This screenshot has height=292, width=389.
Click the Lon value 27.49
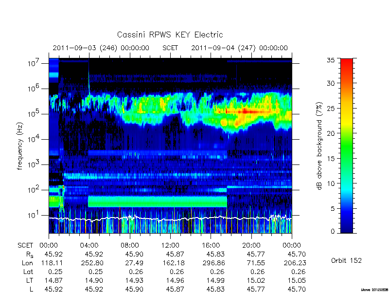tap(134, 263)
